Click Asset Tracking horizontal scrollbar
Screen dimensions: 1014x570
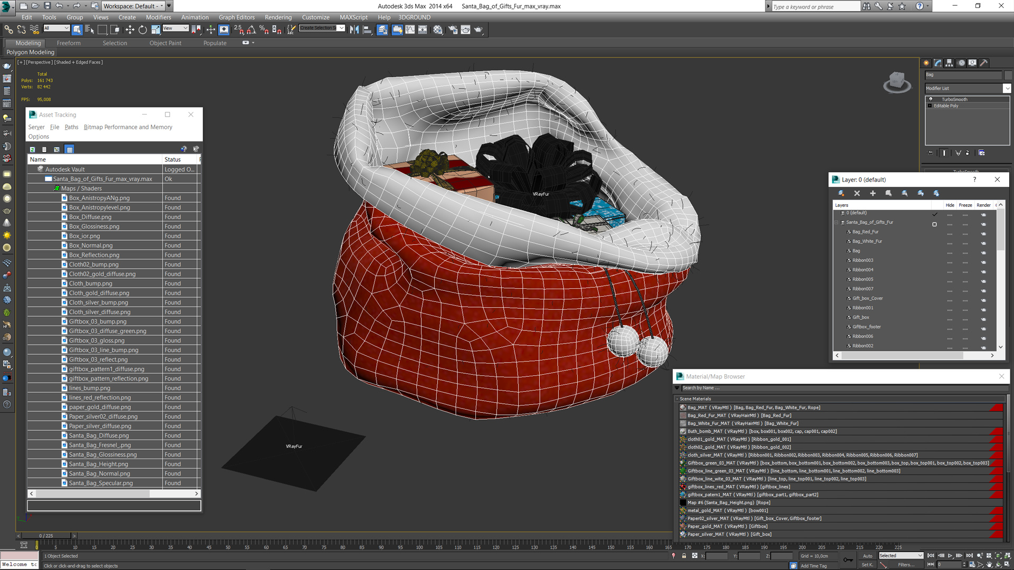pos(92,494)
